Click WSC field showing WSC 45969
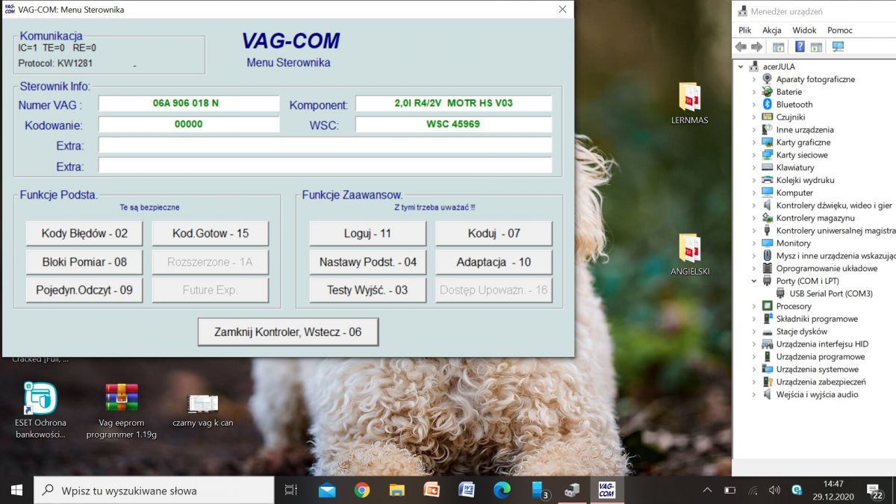The width and height of the screenshot is (896, 504). tap(453, 124)
